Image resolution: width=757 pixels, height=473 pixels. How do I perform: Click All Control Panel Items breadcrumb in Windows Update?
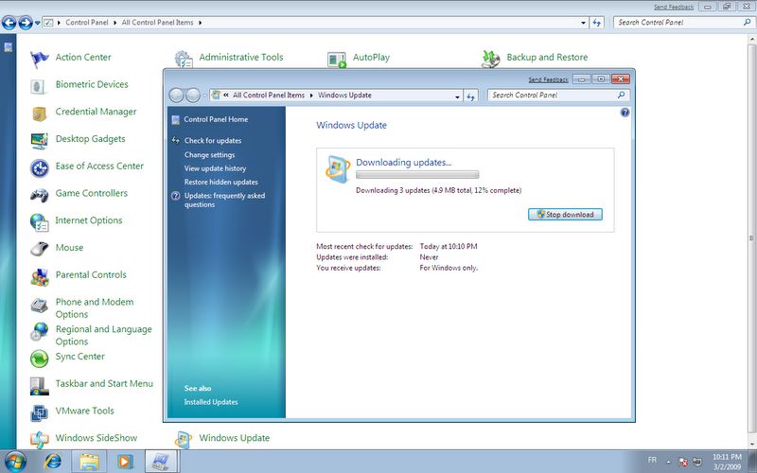coord(269,96)
